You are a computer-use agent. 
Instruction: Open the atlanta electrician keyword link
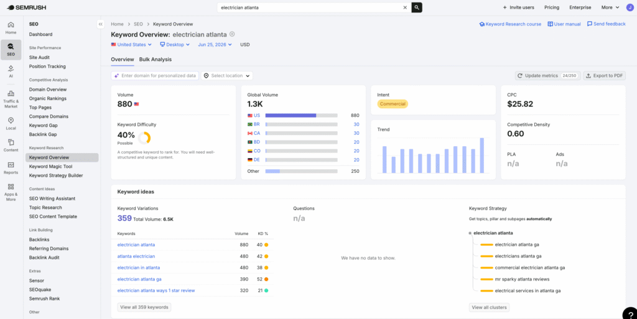coord(136,256)
